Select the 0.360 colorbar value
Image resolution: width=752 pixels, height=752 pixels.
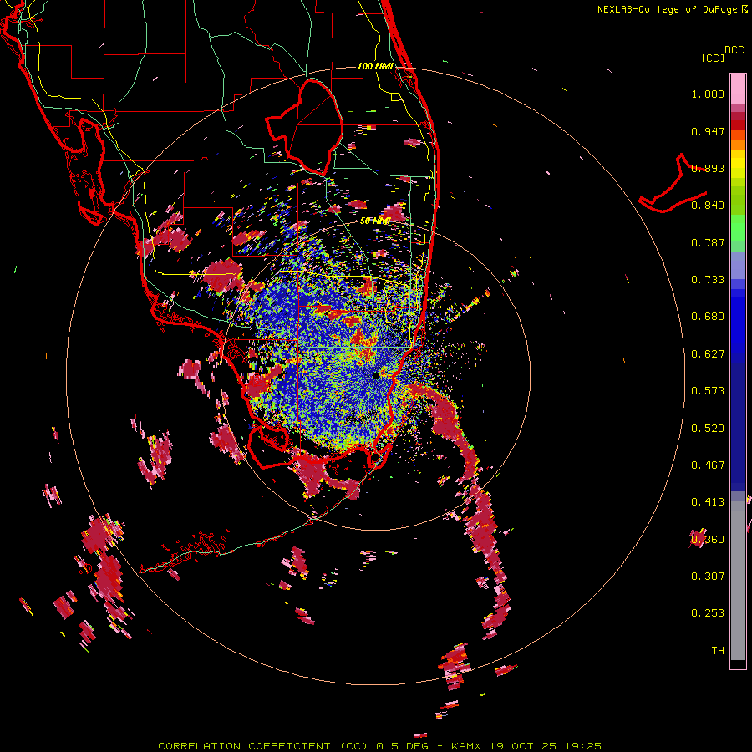[x=708, y=540]
